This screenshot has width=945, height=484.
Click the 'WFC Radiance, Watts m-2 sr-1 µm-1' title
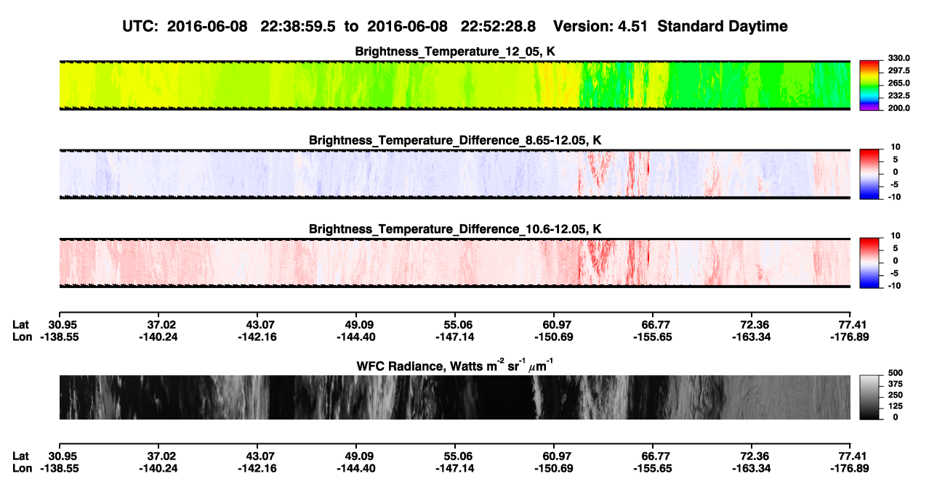click(x=455, y=364)
